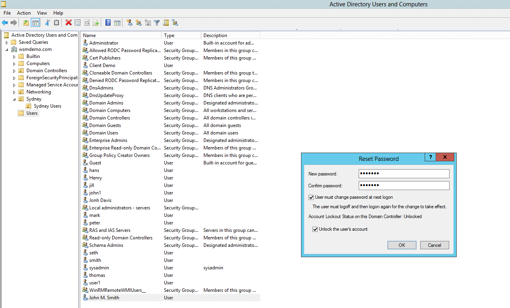Open the View menu

click(41, 13)
